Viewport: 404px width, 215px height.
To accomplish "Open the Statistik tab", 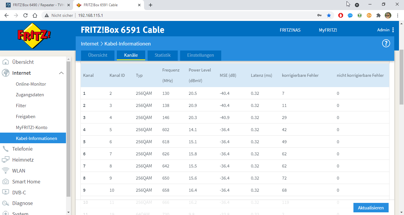I will click(163, 55).
